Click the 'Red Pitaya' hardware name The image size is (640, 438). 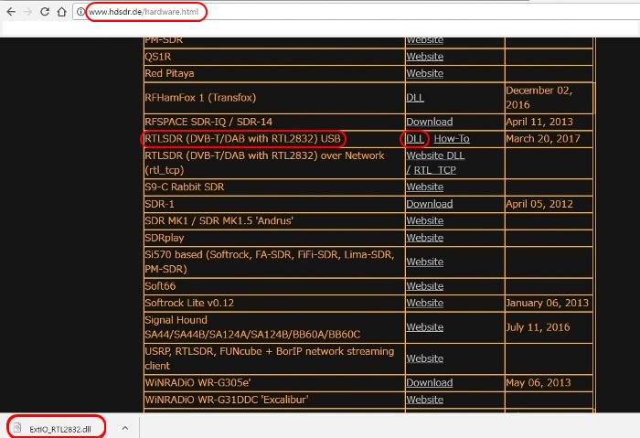pos(169,73)
